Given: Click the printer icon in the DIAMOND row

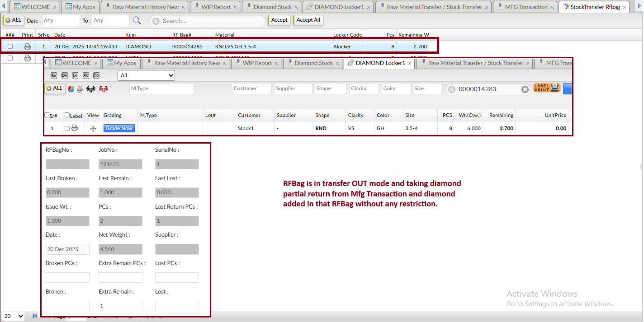Looking at the screenshot, I should point(28,47).
